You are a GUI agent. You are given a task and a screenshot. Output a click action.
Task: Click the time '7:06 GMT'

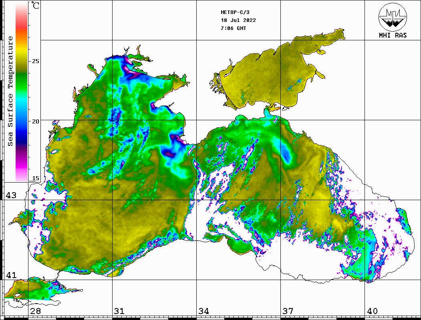pos(234,28)
